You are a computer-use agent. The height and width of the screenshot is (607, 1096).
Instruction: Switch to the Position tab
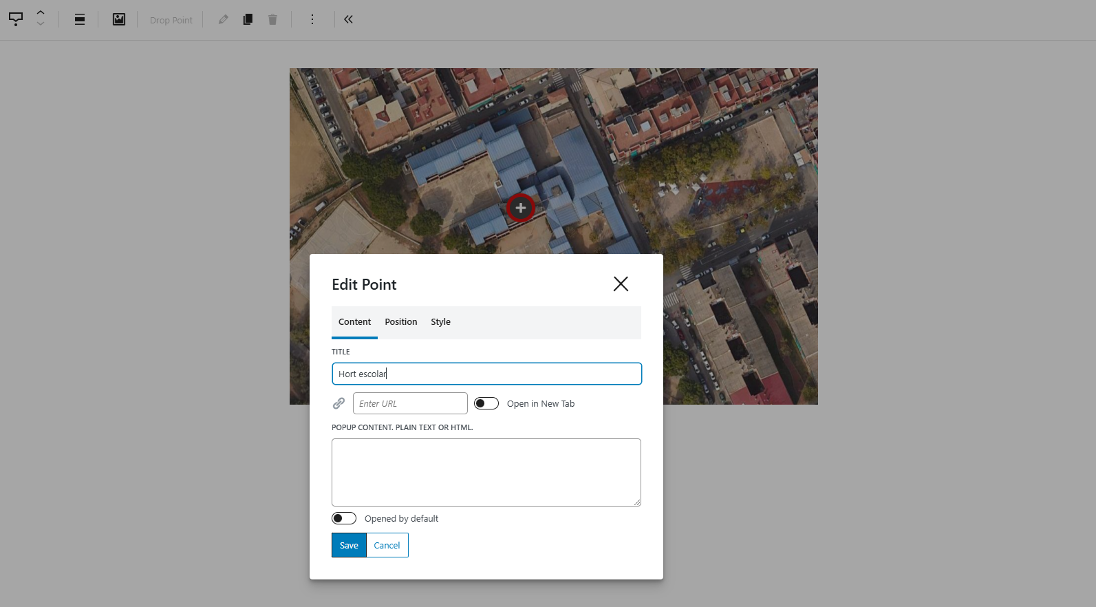coord(401,322)
